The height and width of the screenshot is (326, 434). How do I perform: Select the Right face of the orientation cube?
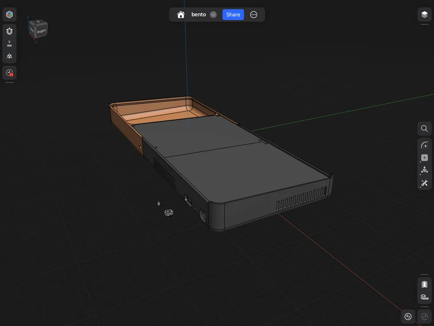(x=42, y=31)
